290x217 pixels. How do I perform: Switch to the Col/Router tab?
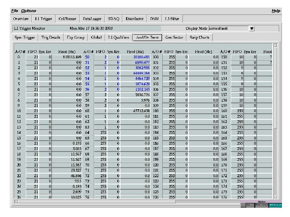click(x=67, y=19)
